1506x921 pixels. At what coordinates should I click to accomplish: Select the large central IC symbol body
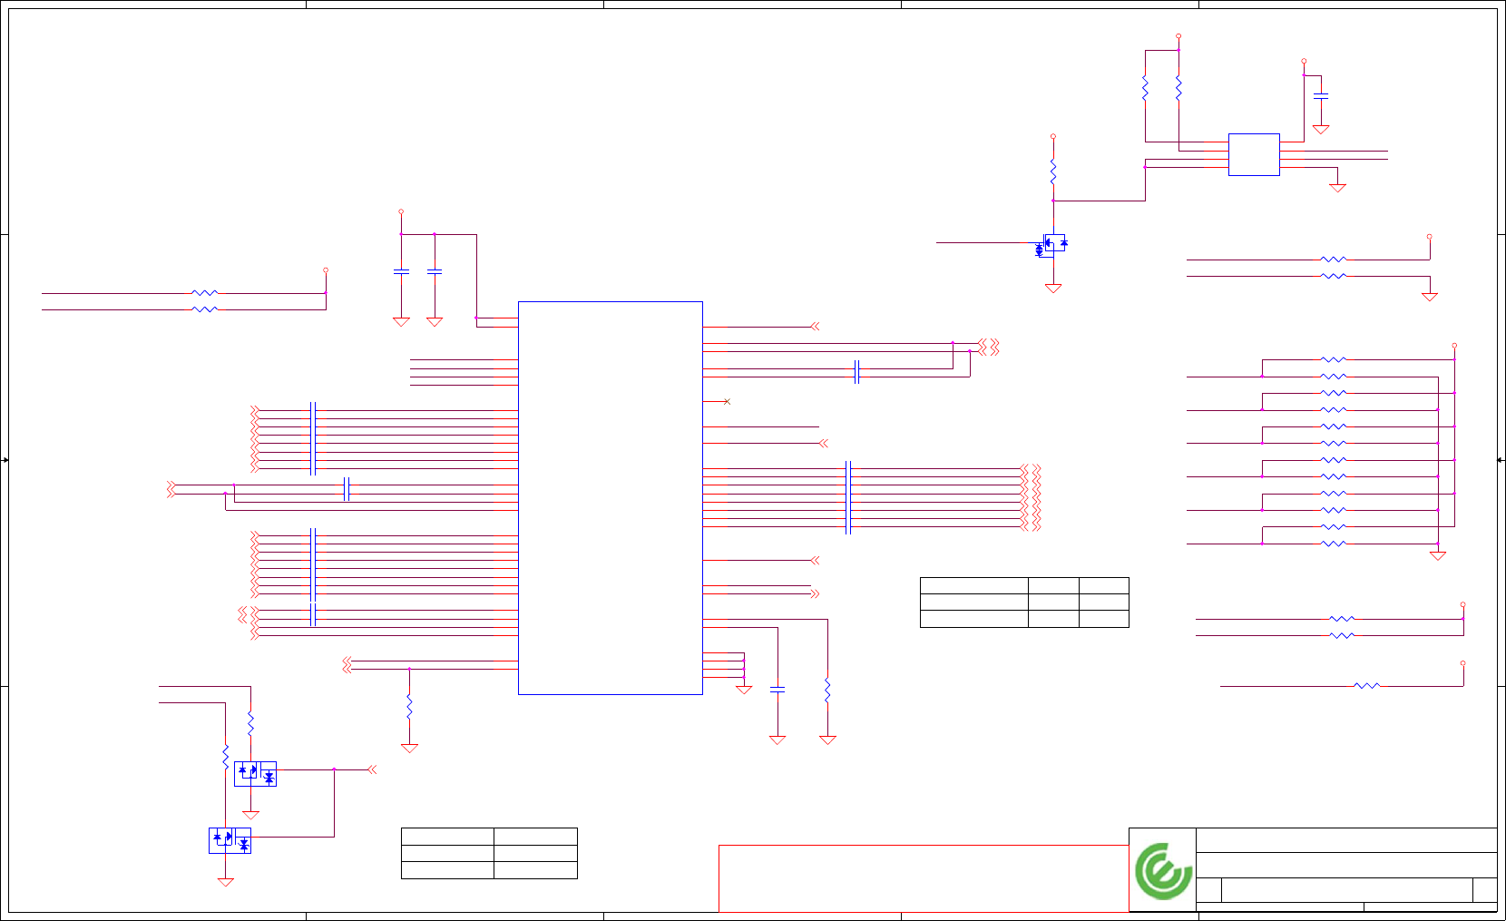611,498
